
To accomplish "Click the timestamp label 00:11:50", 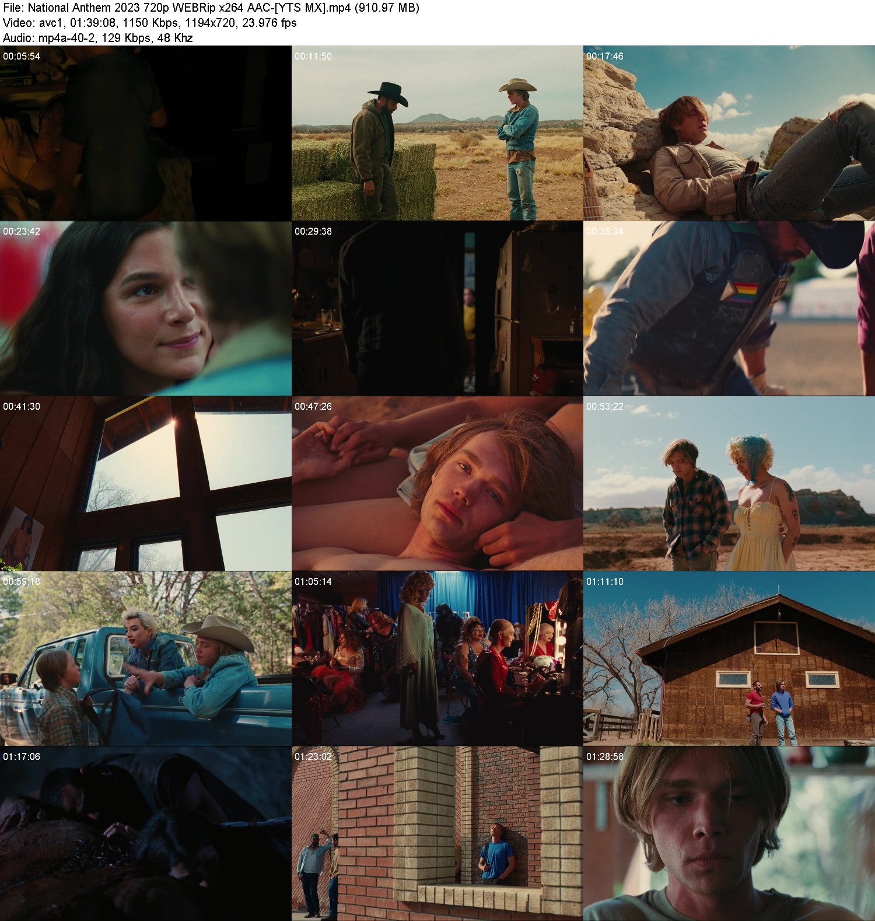I will (313, 56).
